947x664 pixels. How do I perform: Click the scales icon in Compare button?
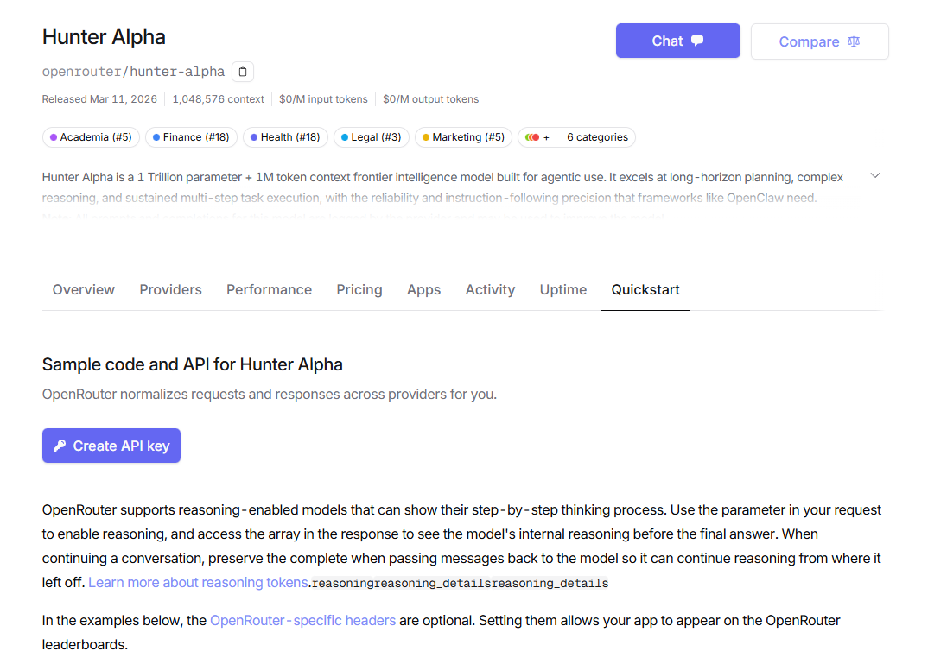point(854,41)
